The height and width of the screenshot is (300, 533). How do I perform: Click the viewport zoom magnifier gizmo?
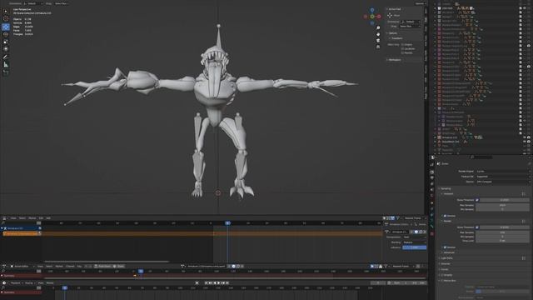click(x=378, y=28)
